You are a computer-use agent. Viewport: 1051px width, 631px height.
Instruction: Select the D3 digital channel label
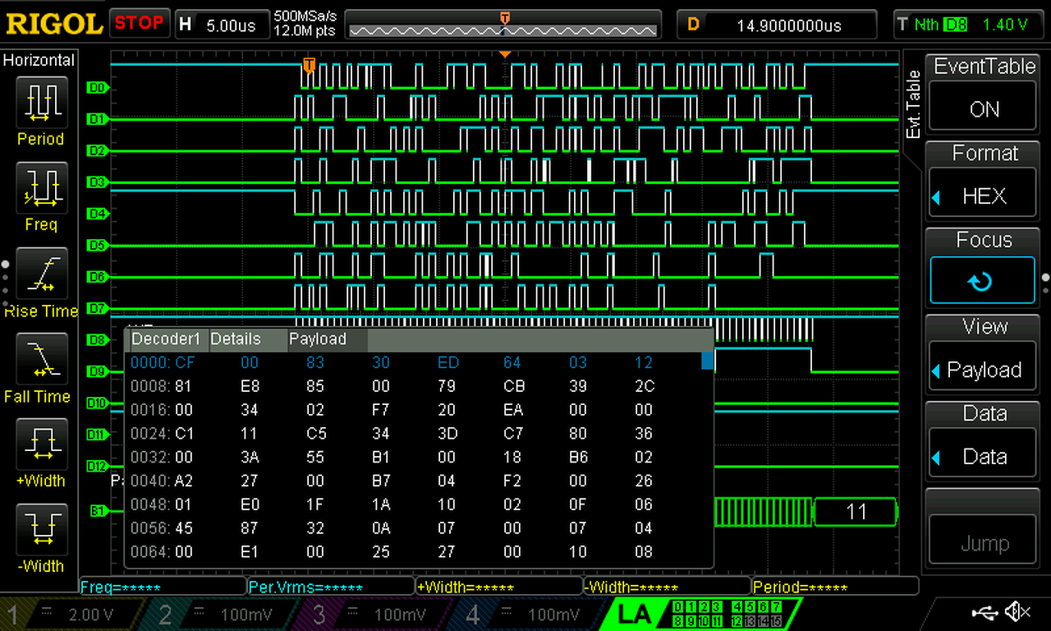pos(97,182)
